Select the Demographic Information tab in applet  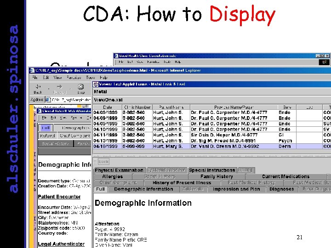143,189
